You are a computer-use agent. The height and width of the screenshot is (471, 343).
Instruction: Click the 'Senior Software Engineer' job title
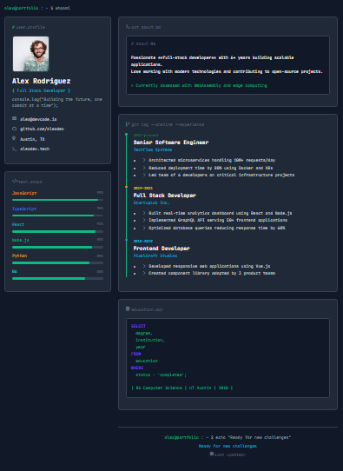tap(171, 143)
